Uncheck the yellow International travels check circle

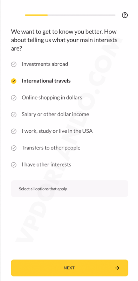click(14, 81)
